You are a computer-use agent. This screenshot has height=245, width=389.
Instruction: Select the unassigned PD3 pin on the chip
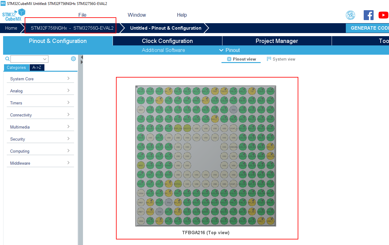(x=233, y=109)
